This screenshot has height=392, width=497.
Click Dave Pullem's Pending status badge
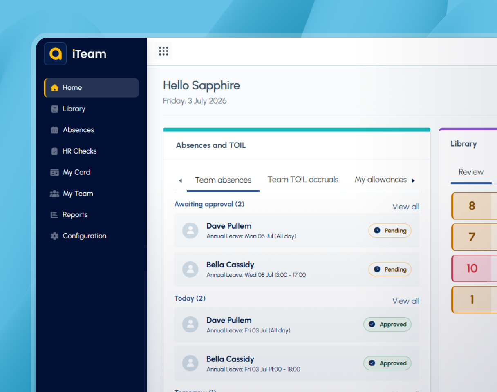pos(390,231)
